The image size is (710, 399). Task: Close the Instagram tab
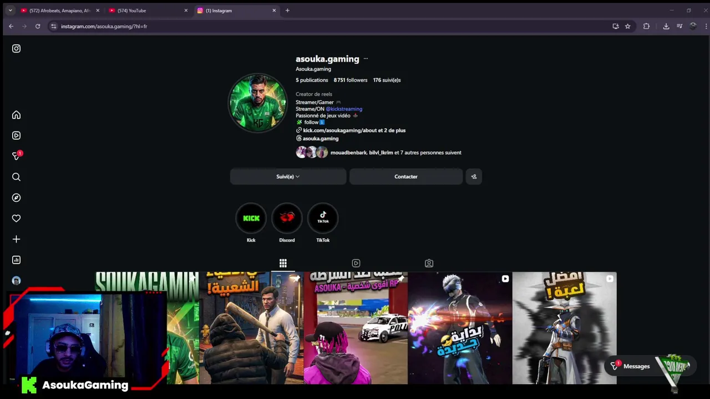(x=274, y=11)
